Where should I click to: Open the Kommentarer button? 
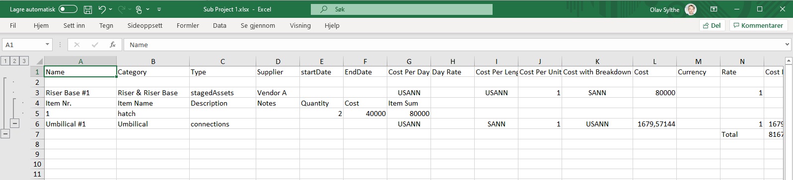click(x=758, y=25)
